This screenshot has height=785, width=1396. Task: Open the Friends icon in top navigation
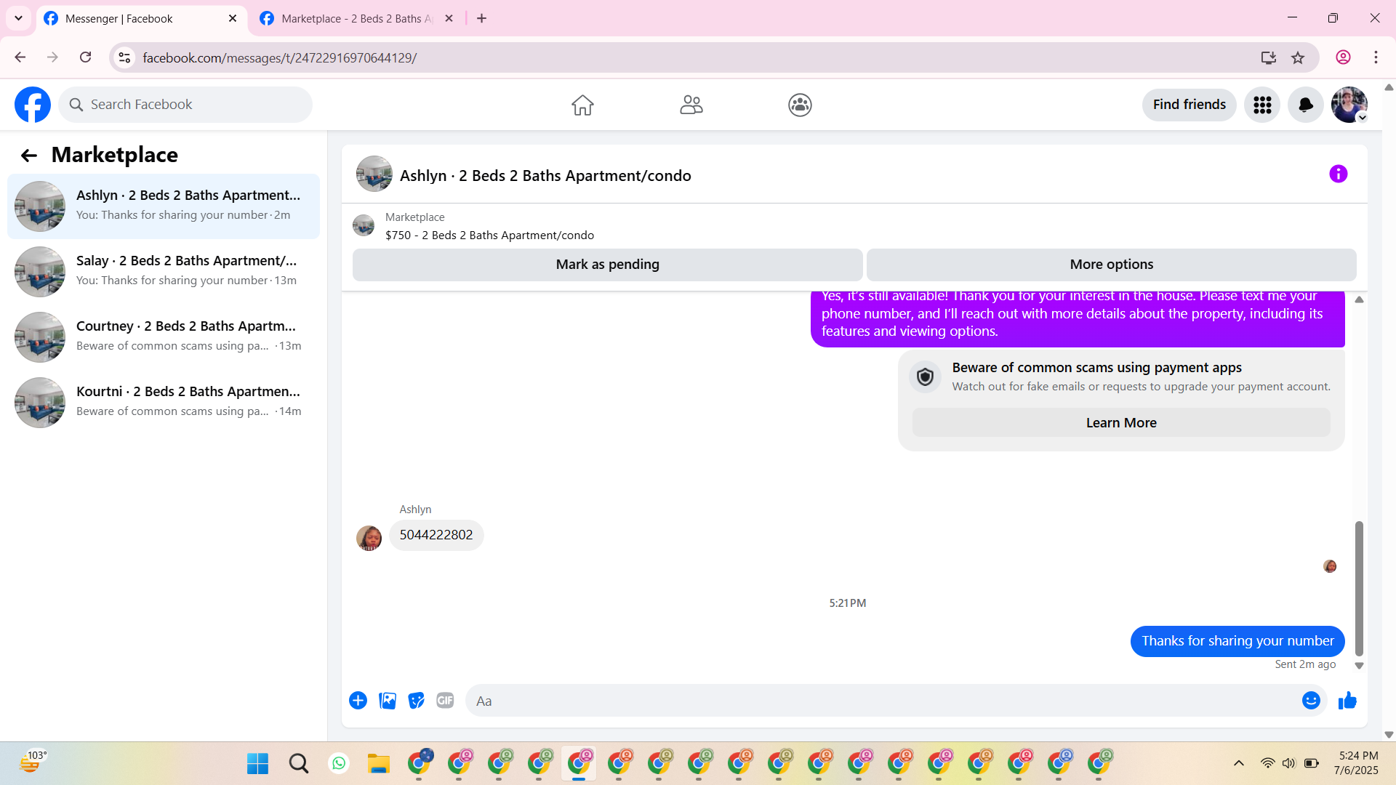click(x=691, y=105)
